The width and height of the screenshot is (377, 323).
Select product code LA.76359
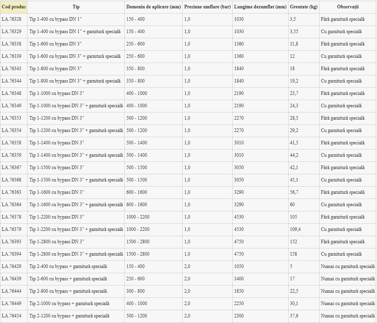pos(12,155)
